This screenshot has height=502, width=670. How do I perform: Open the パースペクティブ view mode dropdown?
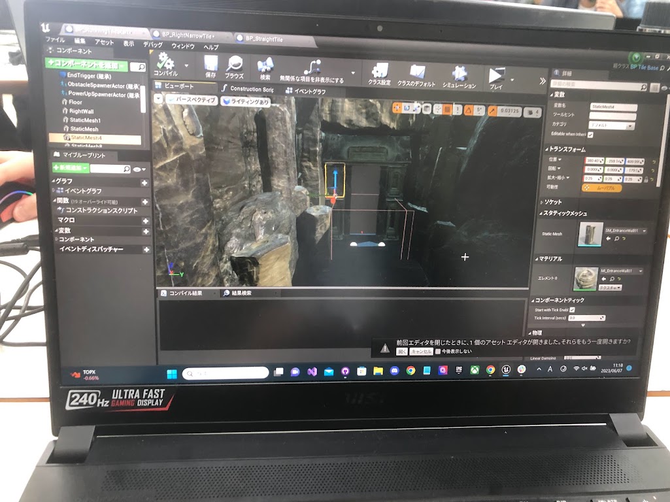[191, 99]
